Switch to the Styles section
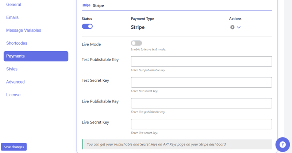Viewport: 292px width, 153px height. (12, 69)
